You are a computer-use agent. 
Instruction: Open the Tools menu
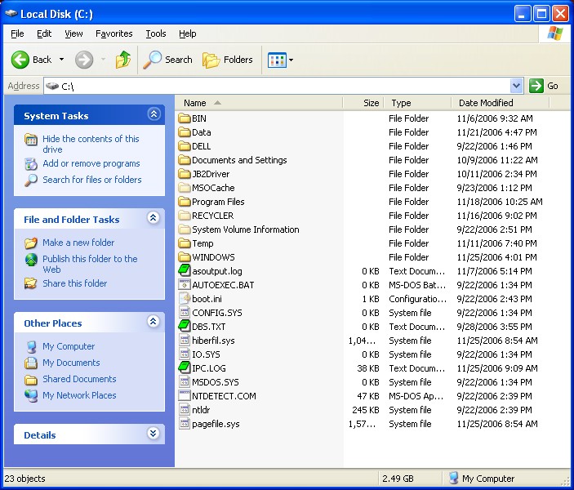[156, 33]
